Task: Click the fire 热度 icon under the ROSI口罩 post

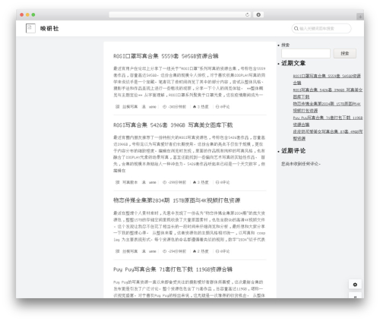Action: coord(195,107)
